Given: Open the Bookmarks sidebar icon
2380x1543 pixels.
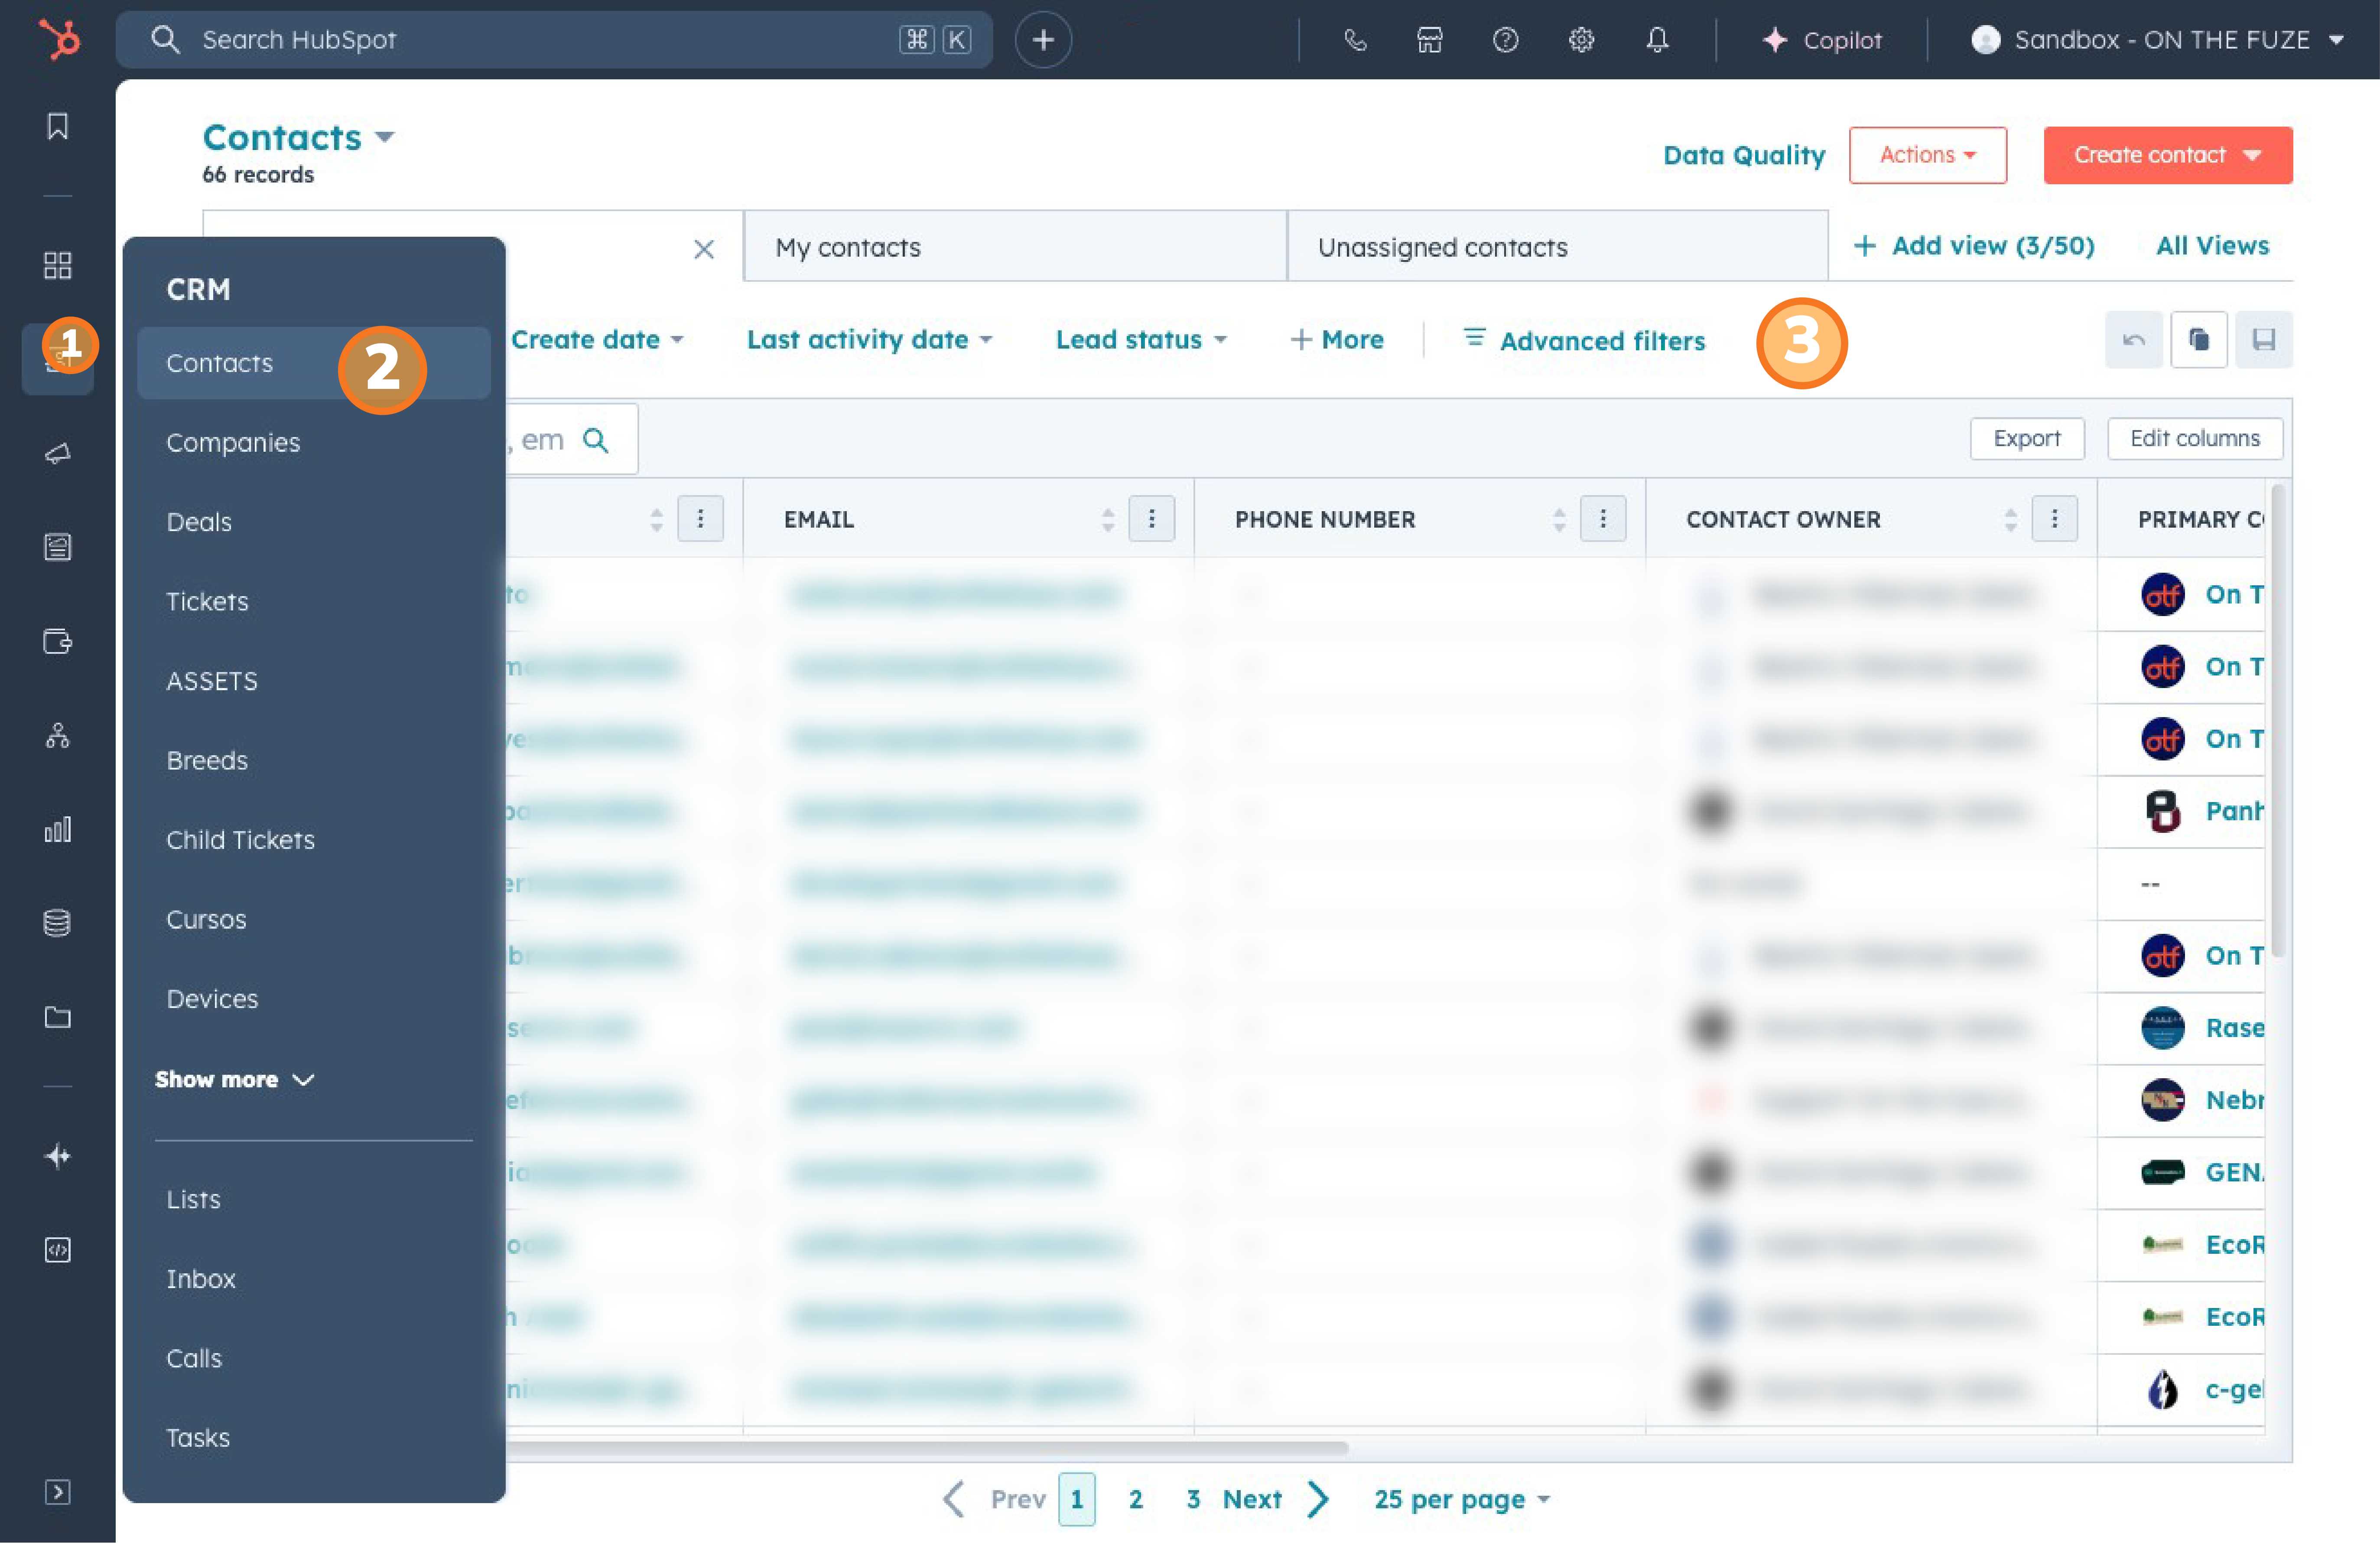Looking at the screenshot, I should pos(58,126).
